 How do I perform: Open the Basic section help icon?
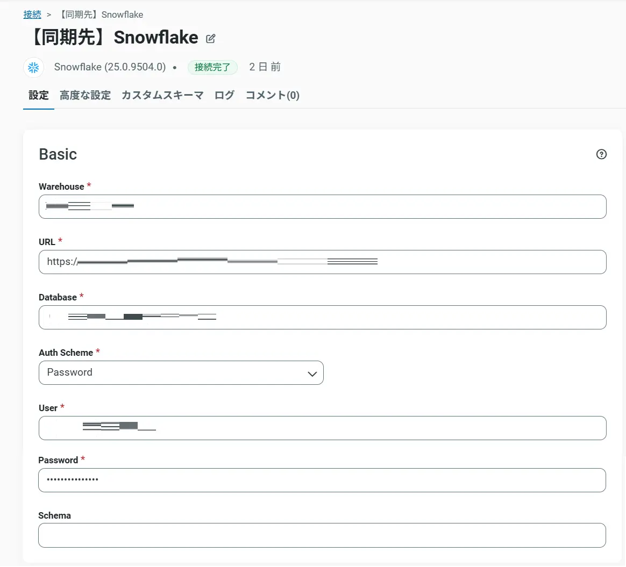pyautogui.click(x=601, y=155)
